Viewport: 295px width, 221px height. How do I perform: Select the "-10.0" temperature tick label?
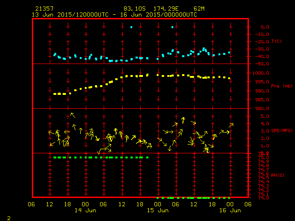[x=262, y=35]
